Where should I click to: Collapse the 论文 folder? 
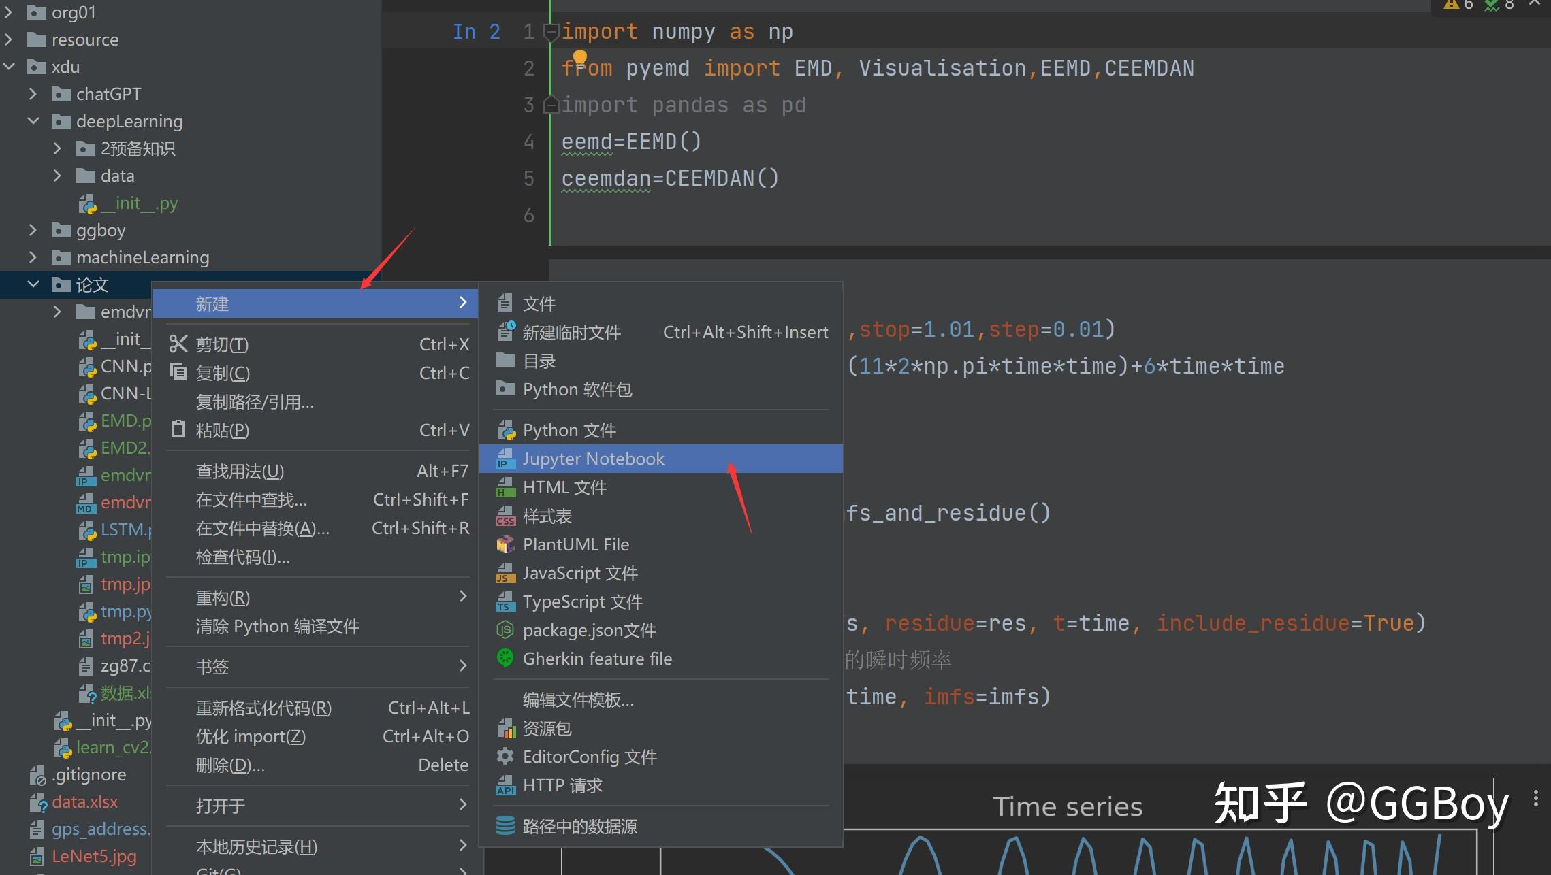pyautogui.click(x=33, y=284)
